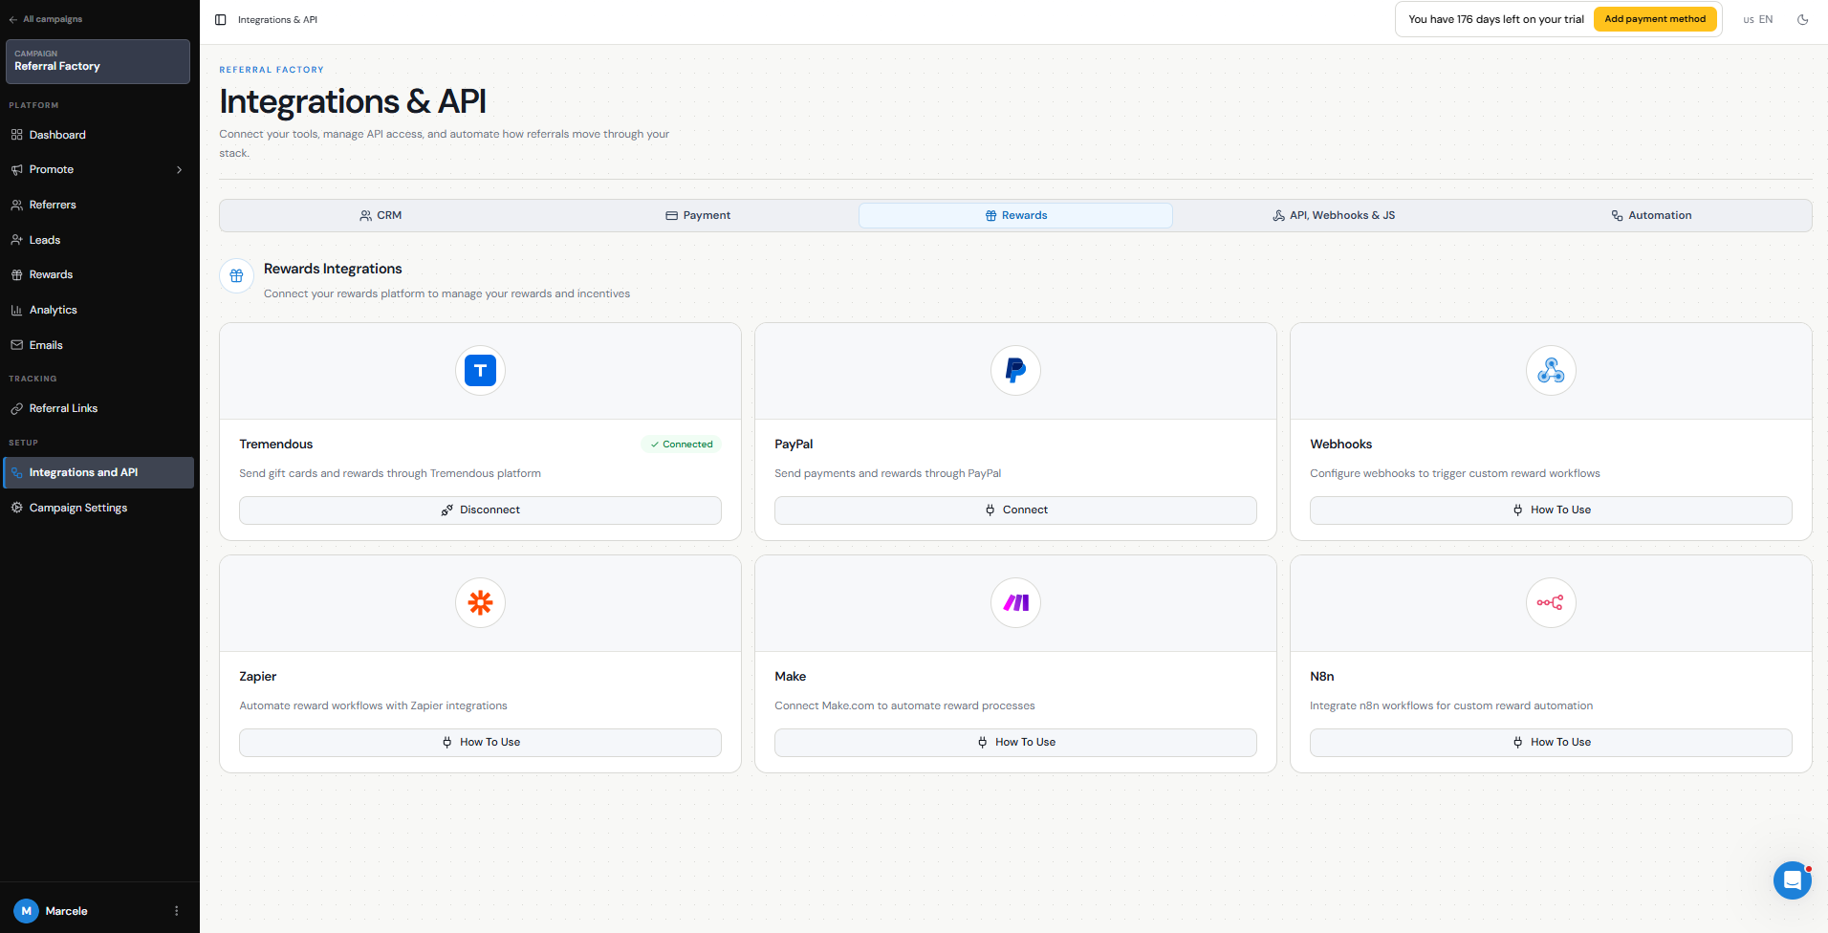The image size is (1828, 933).
Task: Click the gift icon beside Rewards Integrations
Action: click(236, 275)
